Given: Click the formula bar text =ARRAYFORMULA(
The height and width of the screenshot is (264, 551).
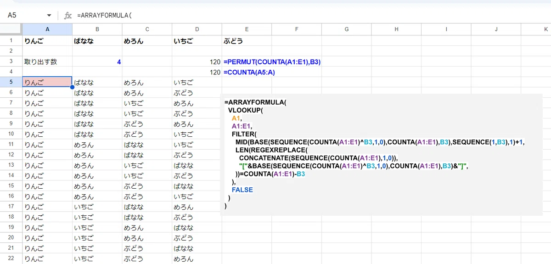Looking at the screenshot, I should (105, 15).
